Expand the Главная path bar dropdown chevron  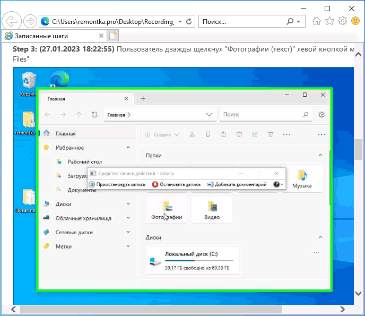click(x=209, y=115)
